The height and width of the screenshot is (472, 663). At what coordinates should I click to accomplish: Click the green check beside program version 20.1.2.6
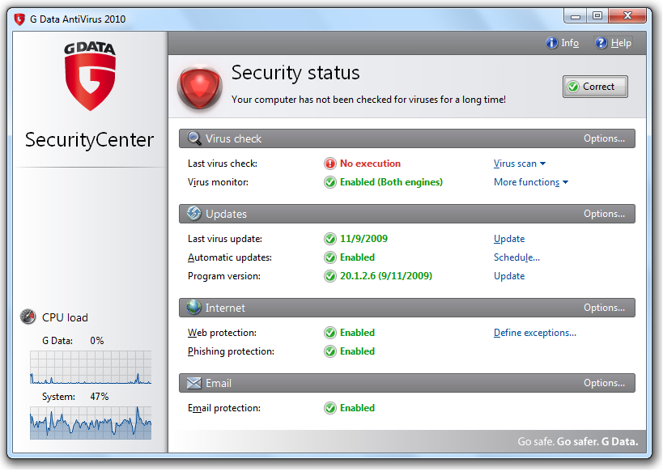329,276
